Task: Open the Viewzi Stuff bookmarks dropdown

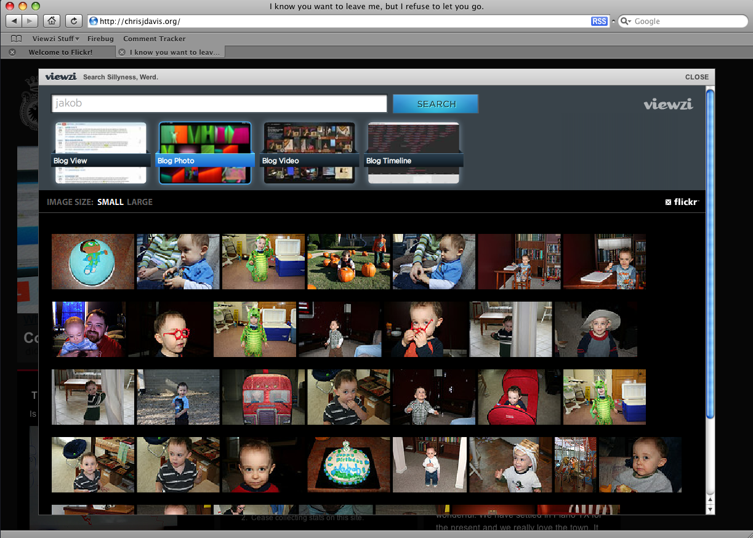Action: [x=56, y=39]
